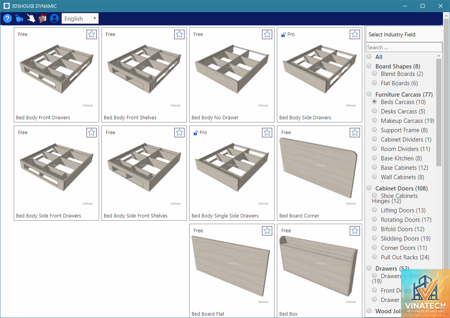Select Base Cabinets (12) radio option

click(x=374, y=167)
